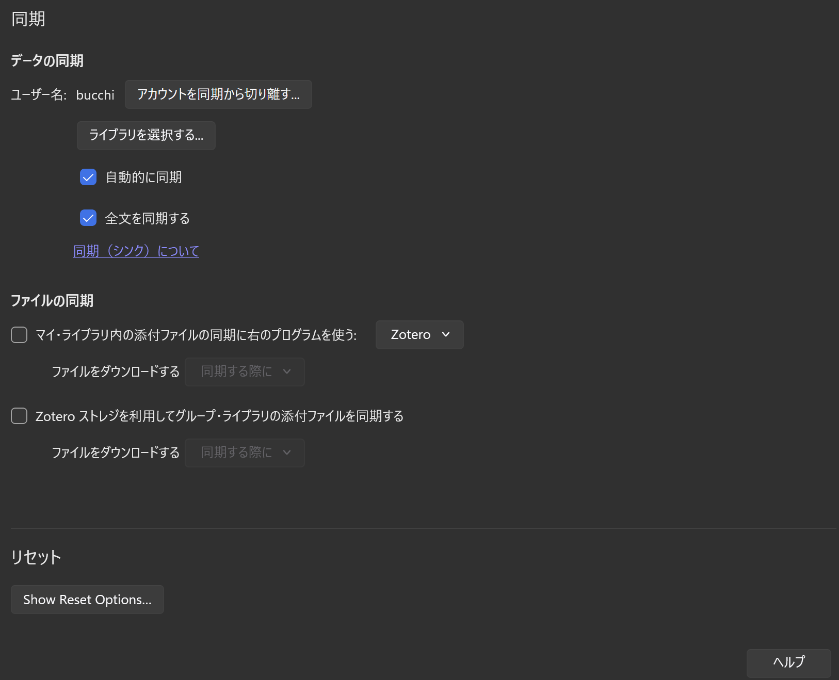The width and height of the screenshot is (839, 680).
Task: Enable group library Zotero storage sync checkbox
Action: click(x=19, y=416)
